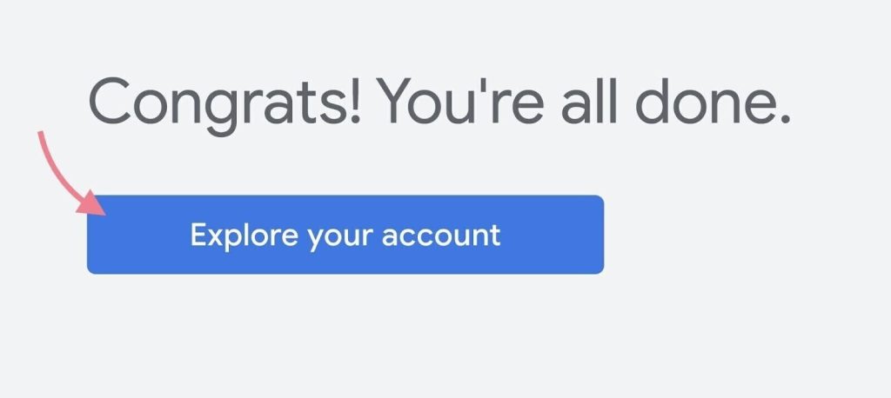Select the capital C in Congrats
This screenshot has height=398, width=891.
[110, 100]
